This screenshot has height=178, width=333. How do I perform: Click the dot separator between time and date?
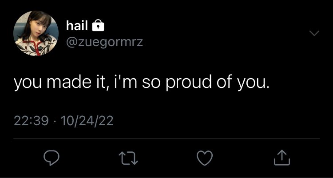55,122
